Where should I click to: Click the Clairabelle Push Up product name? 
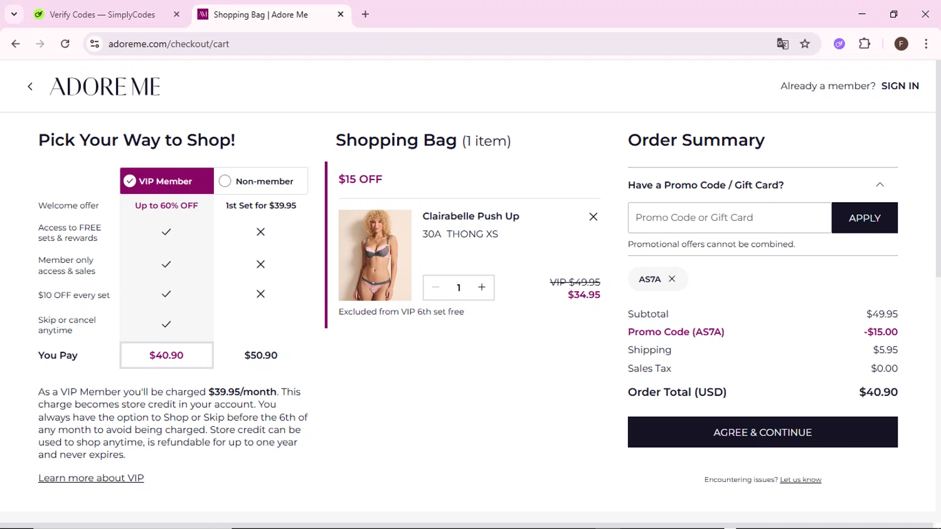point(471,216)
